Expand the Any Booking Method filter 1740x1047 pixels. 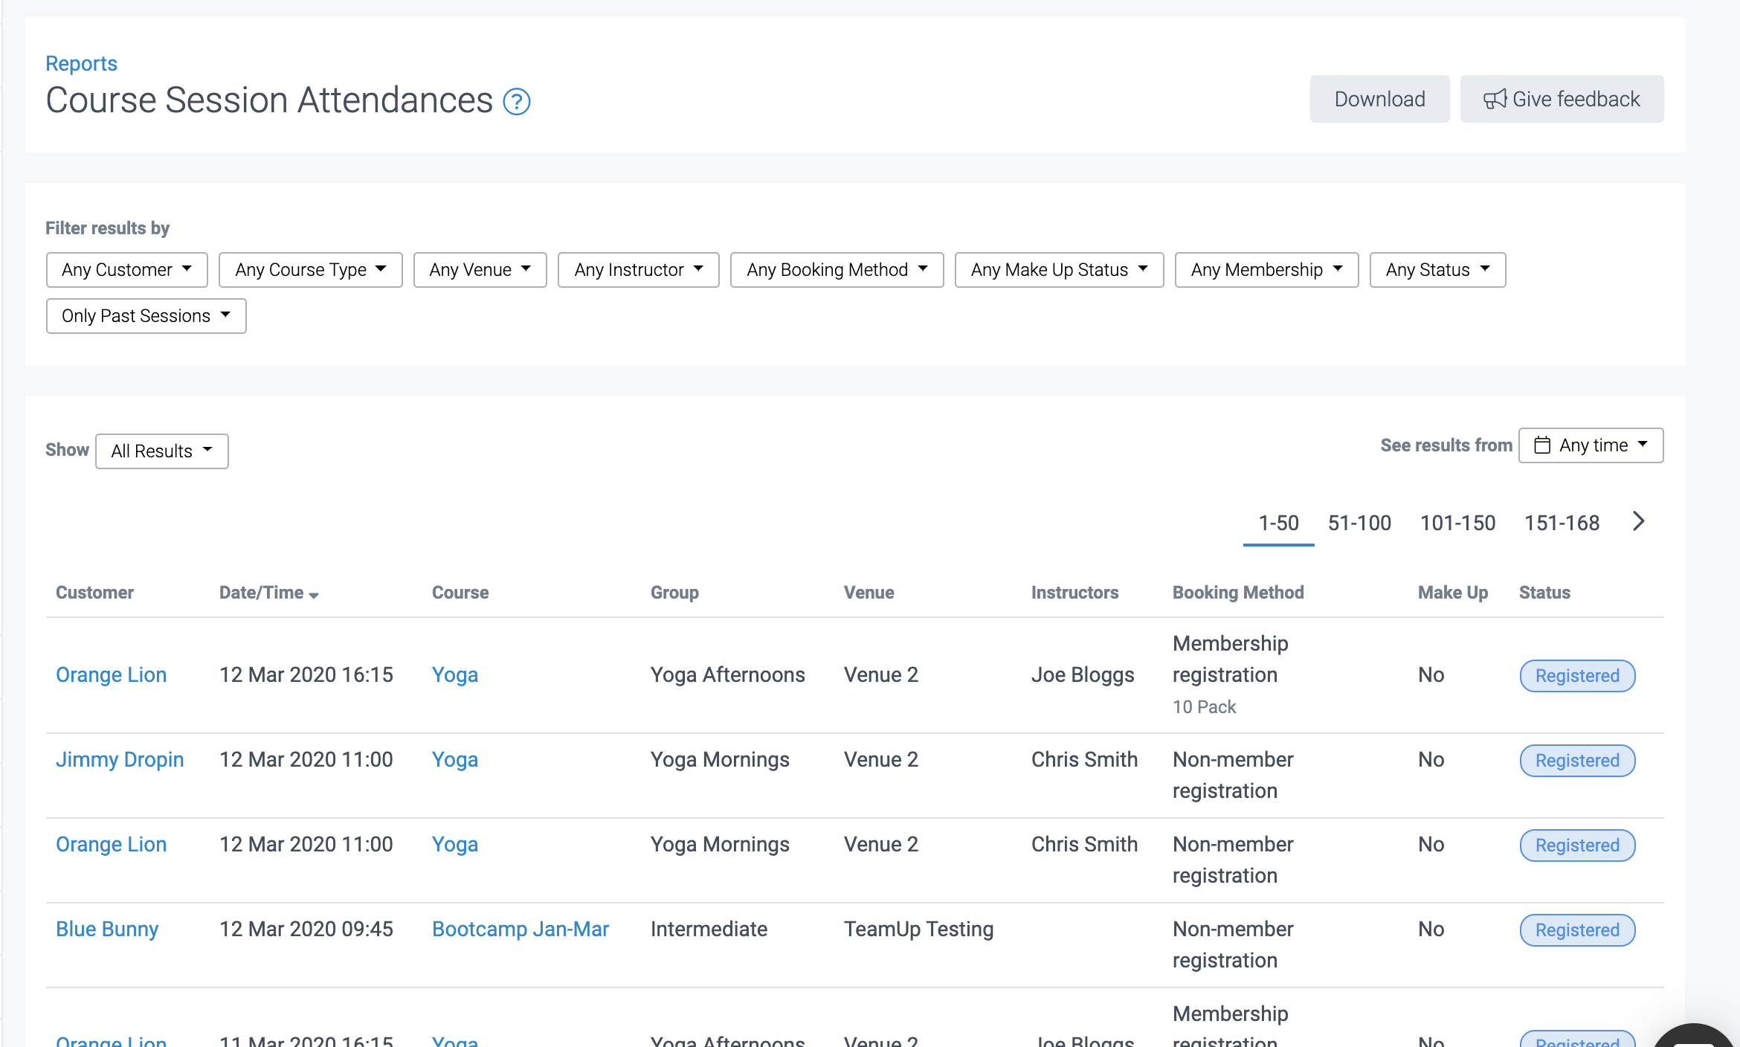tap(837, 270)
